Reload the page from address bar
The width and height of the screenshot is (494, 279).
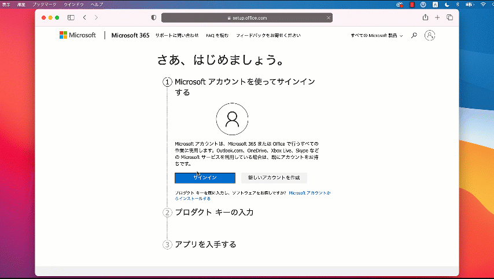(329, 18)
